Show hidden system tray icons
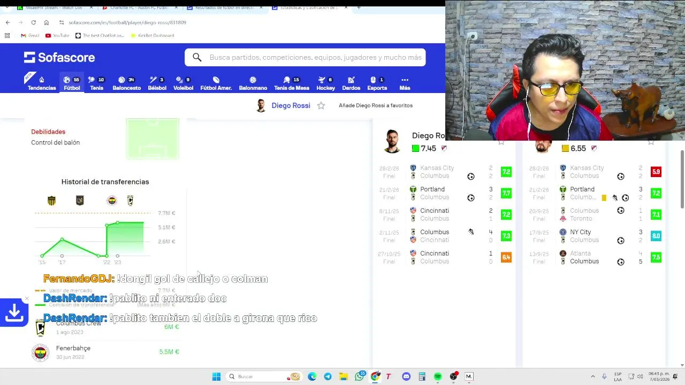The image size is (685, 385). tap(592, 376)
